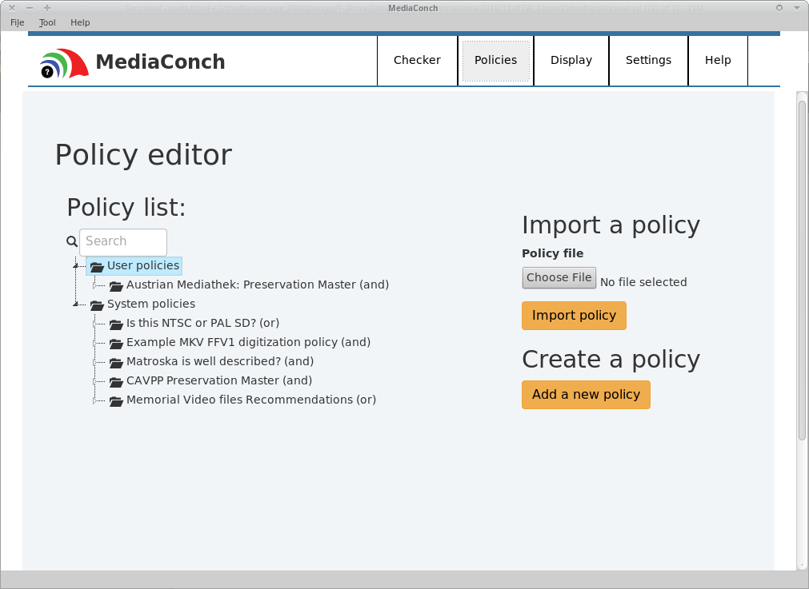Click the System policies folder icon
This screenshot has height=589, width=809.
tap(97, 304)
